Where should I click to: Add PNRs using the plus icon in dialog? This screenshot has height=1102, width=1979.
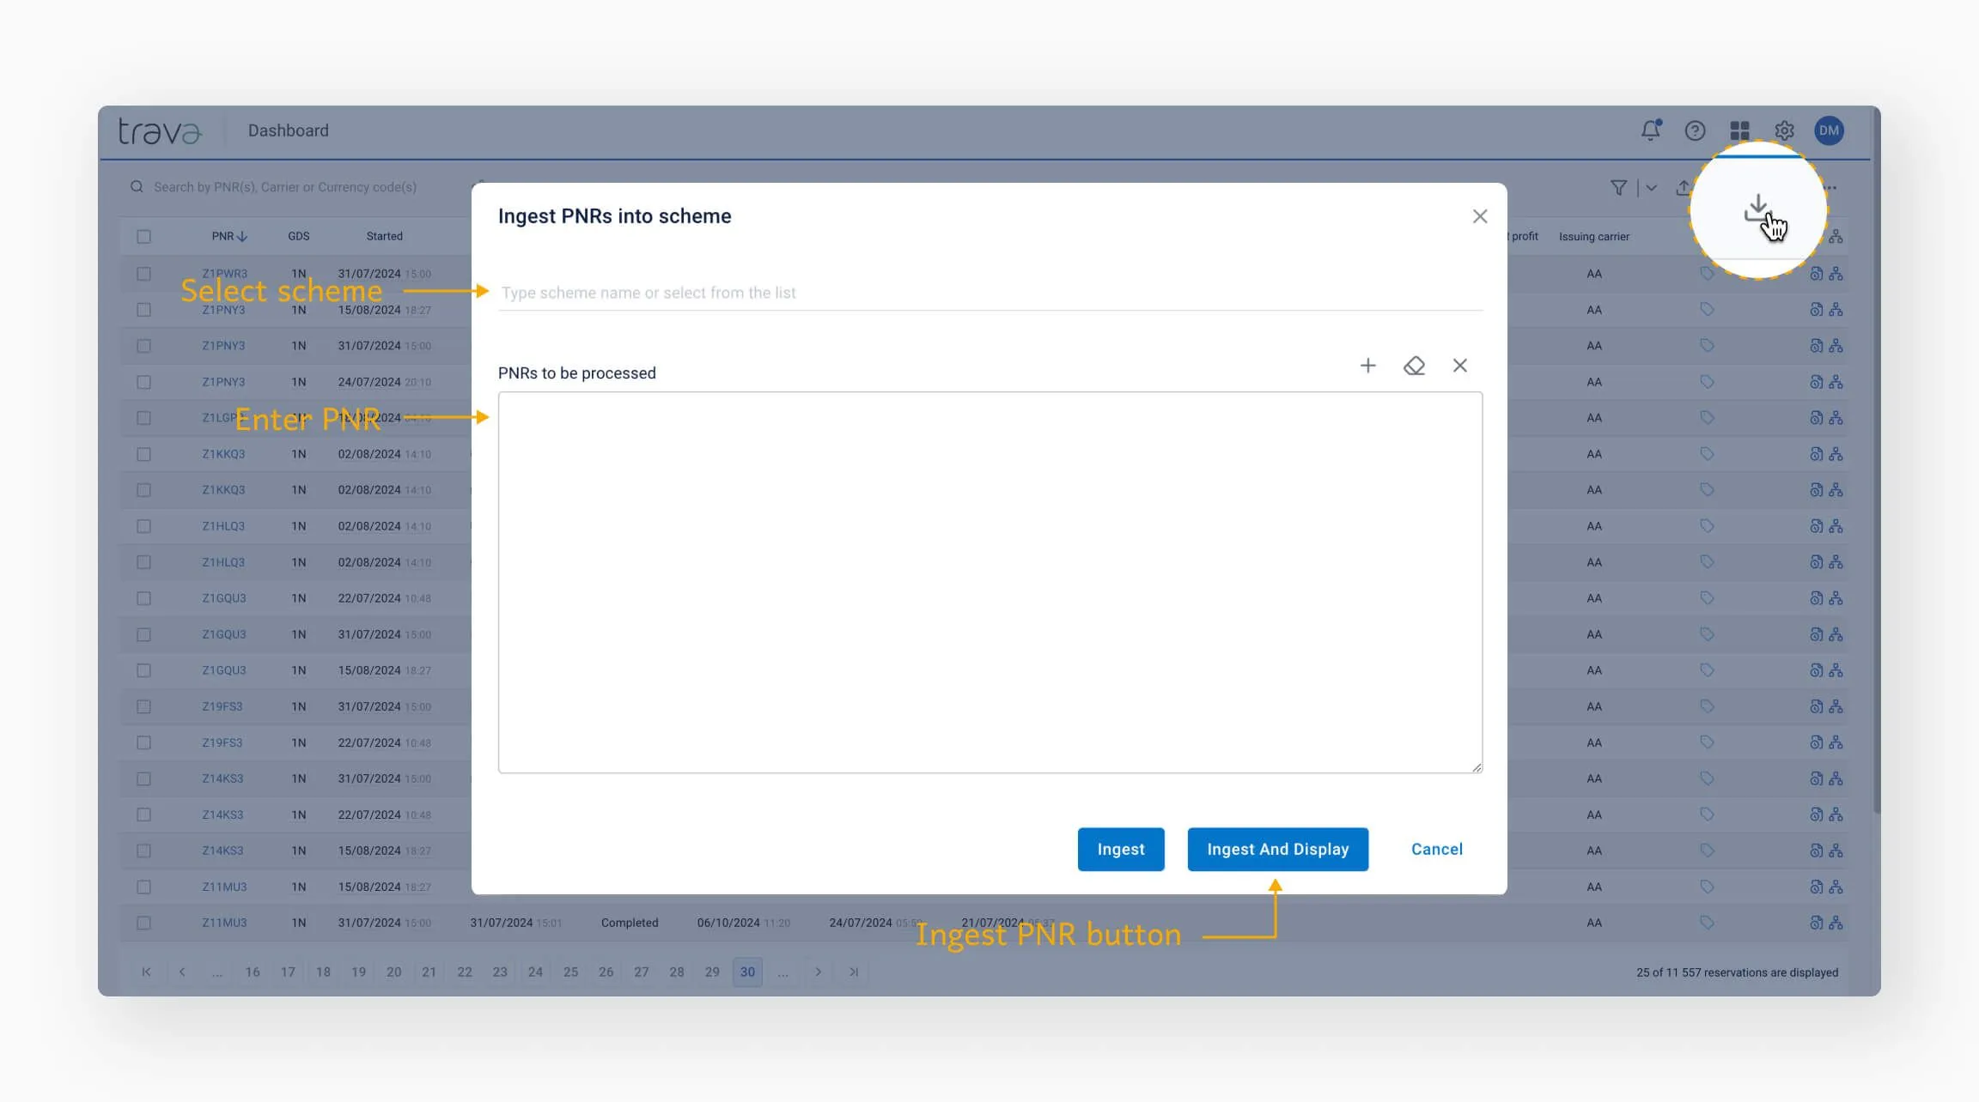pos(1368,365)
